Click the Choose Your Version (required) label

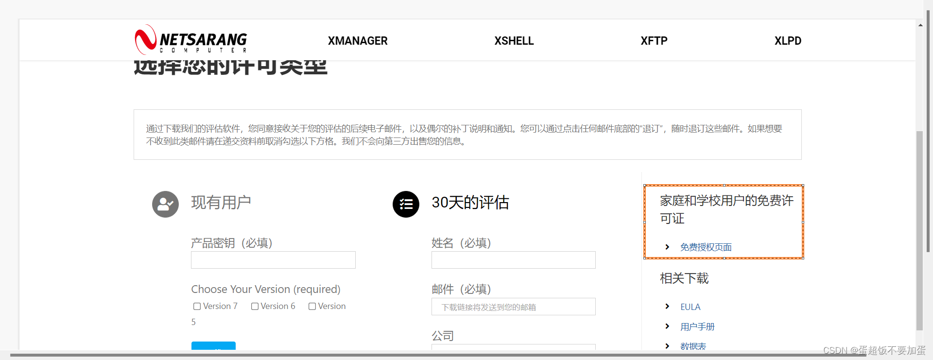(266, 289)
